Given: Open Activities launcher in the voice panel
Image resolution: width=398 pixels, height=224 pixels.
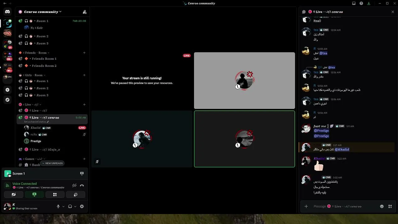Looking at the screenshot, I should tap(55, 194).
